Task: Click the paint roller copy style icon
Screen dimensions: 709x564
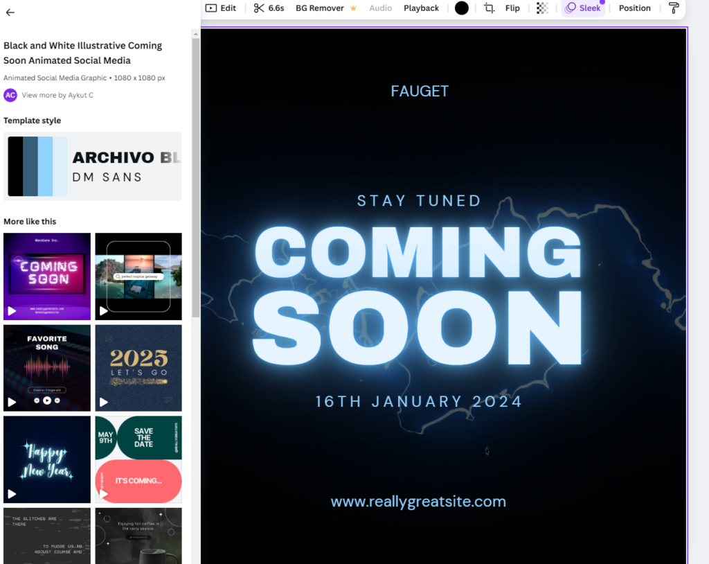Action: 674,8
